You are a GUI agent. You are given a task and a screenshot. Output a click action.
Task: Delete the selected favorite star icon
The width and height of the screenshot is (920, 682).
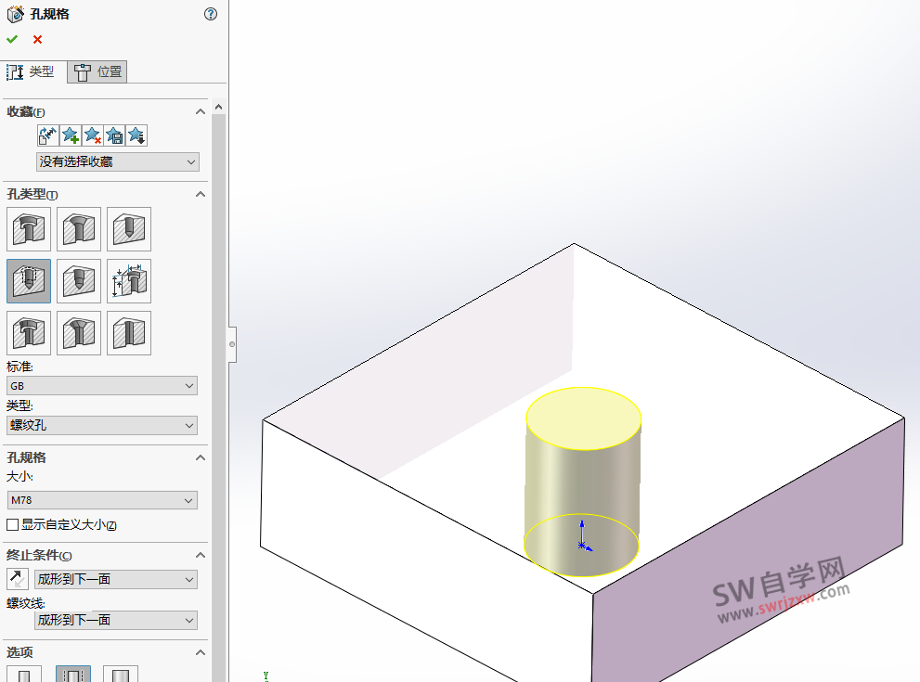pos(93,135)
